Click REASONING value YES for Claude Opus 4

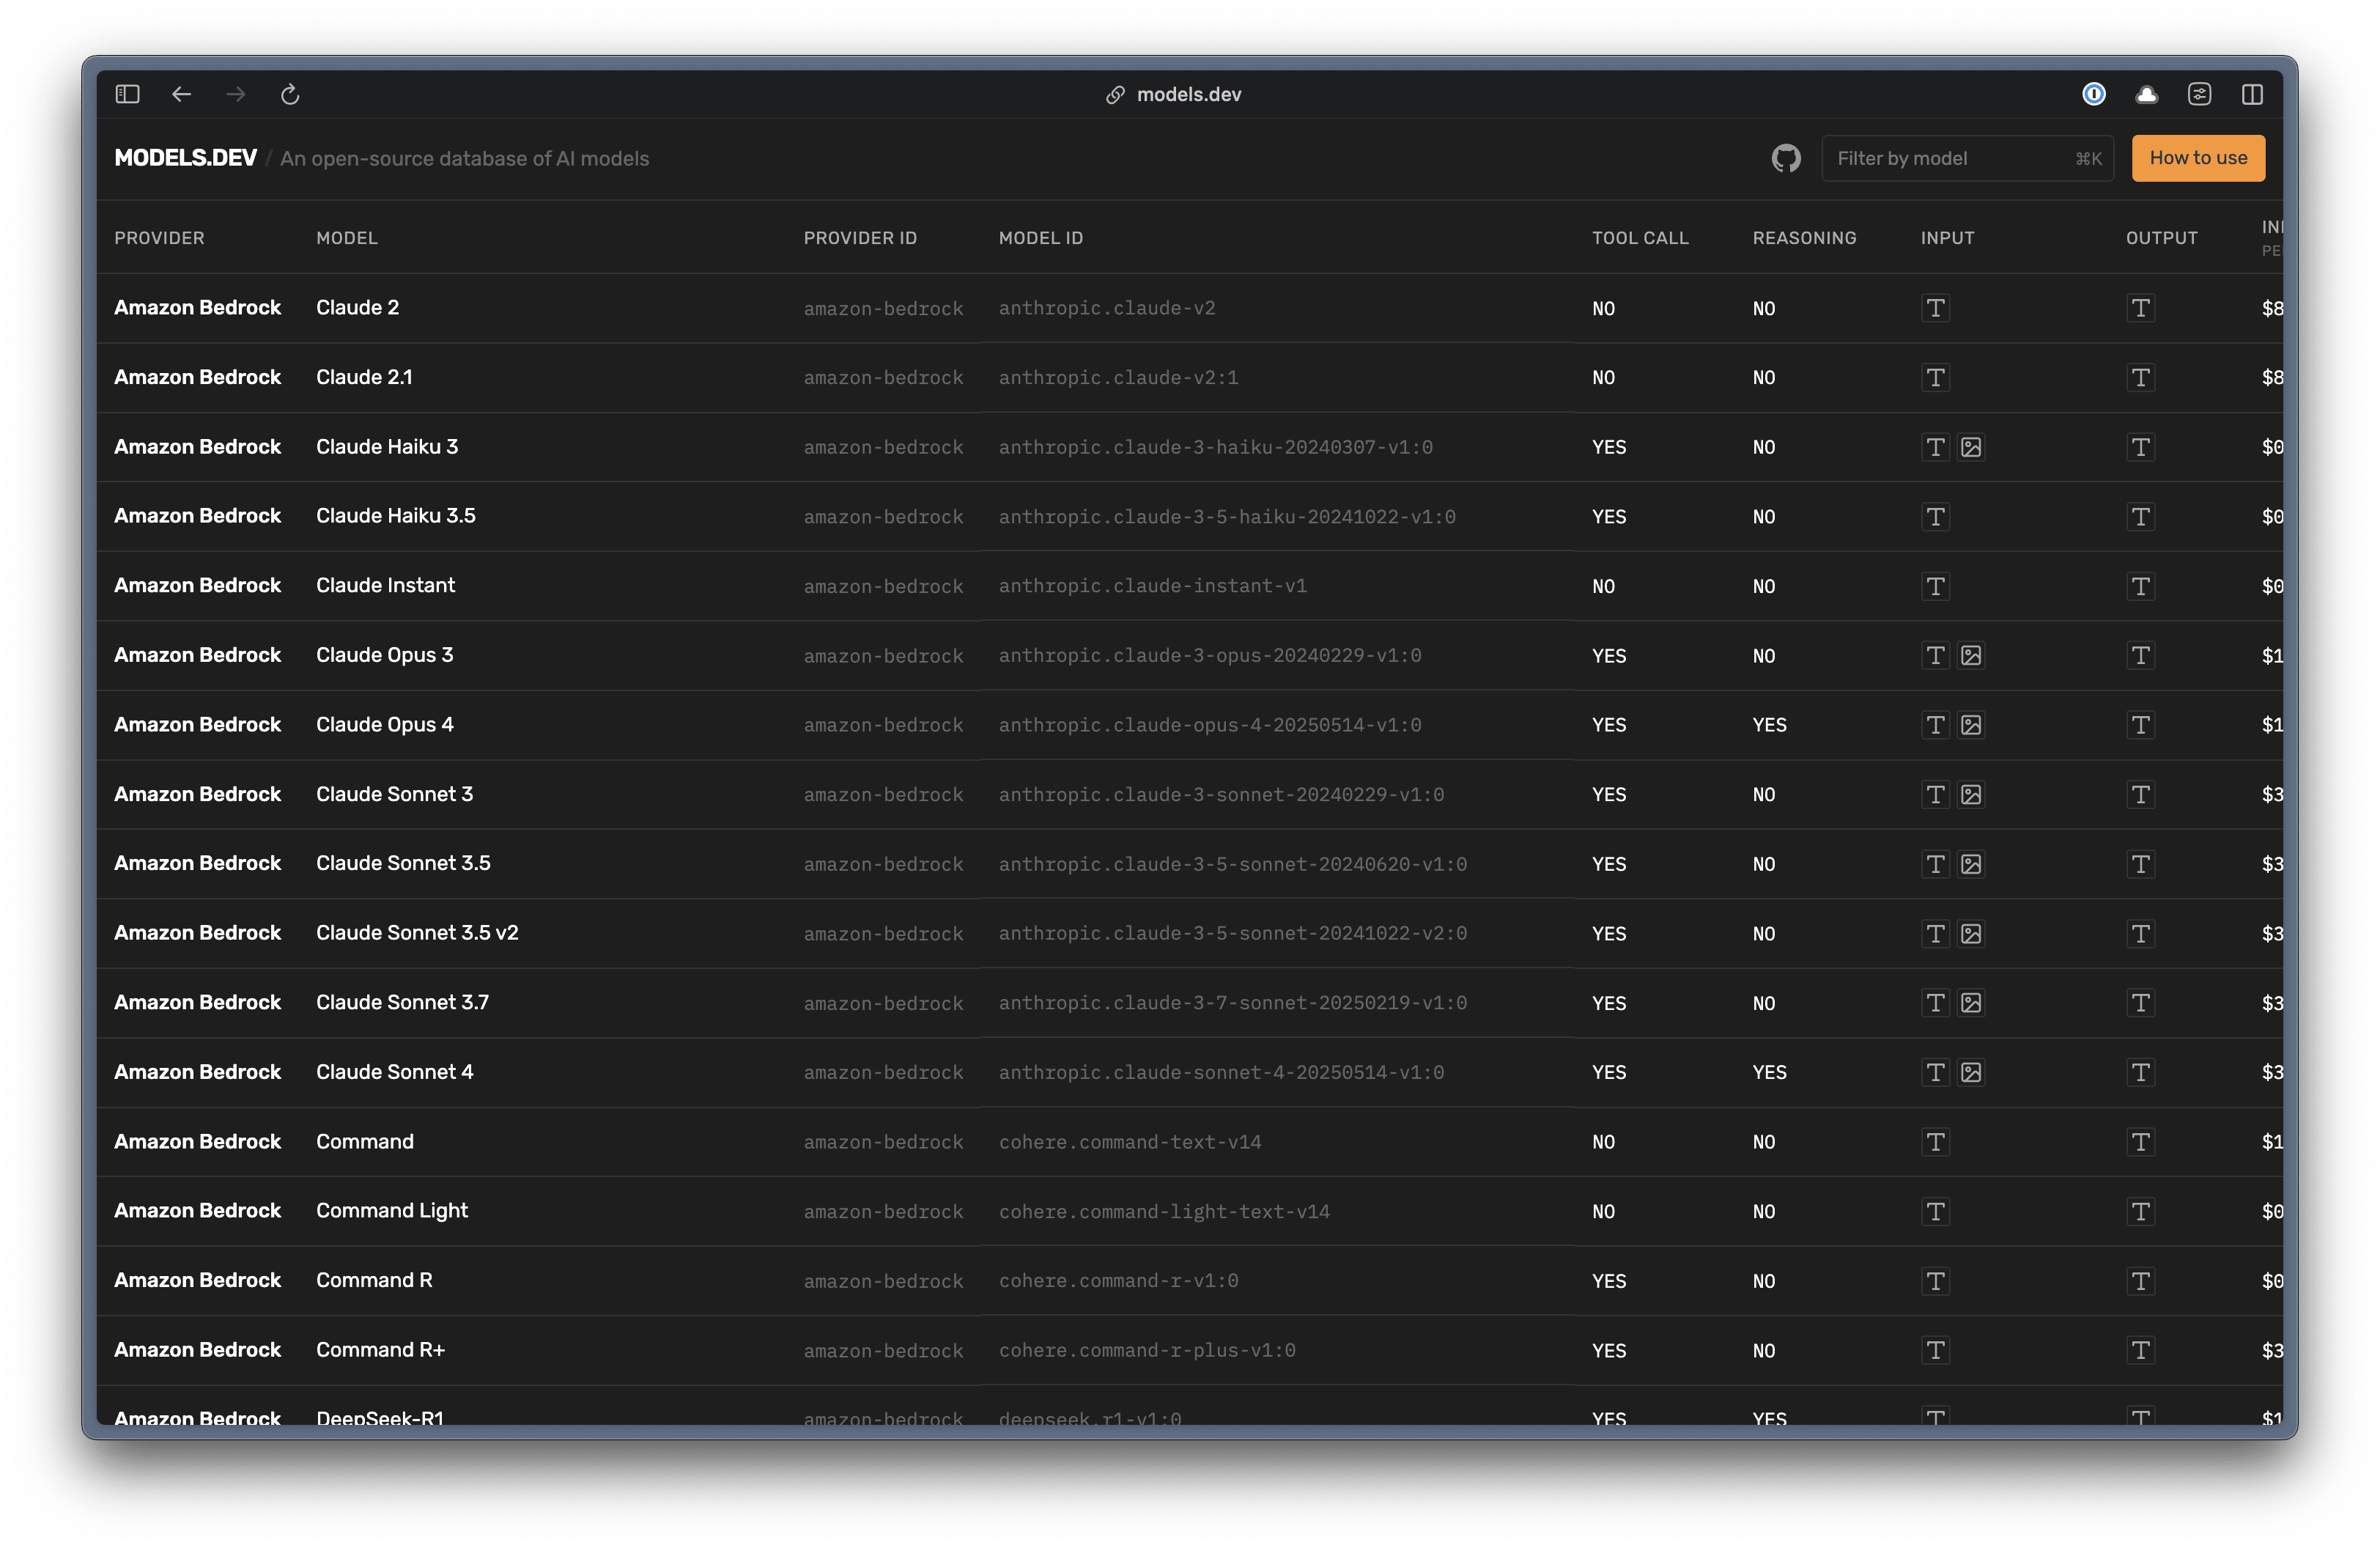1769,725
